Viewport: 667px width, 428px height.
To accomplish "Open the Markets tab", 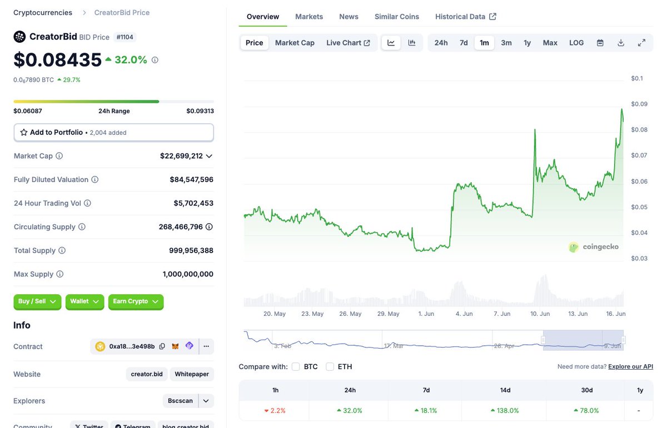I will pos(309,17).
